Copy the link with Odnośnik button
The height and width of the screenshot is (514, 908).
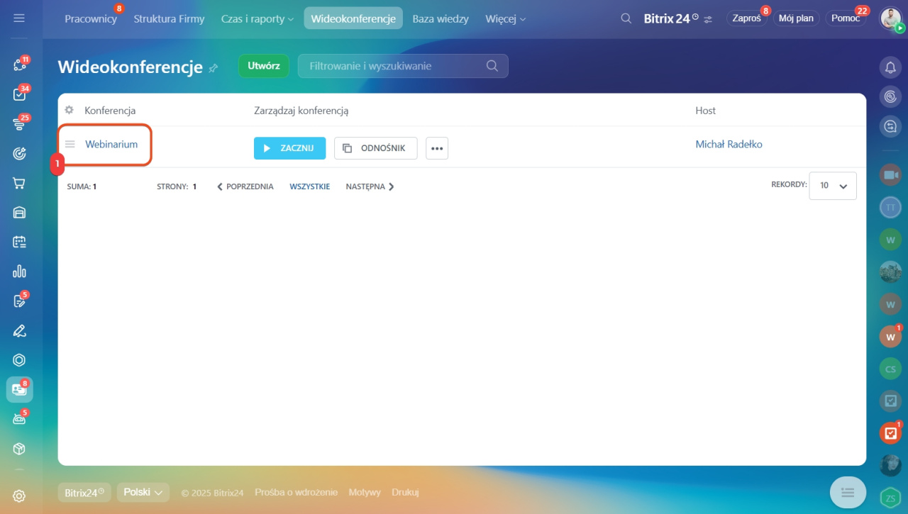(x=375, y=148)
